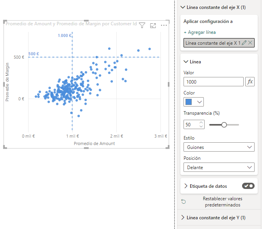Open the line Color picker swatch

[194, 102]
